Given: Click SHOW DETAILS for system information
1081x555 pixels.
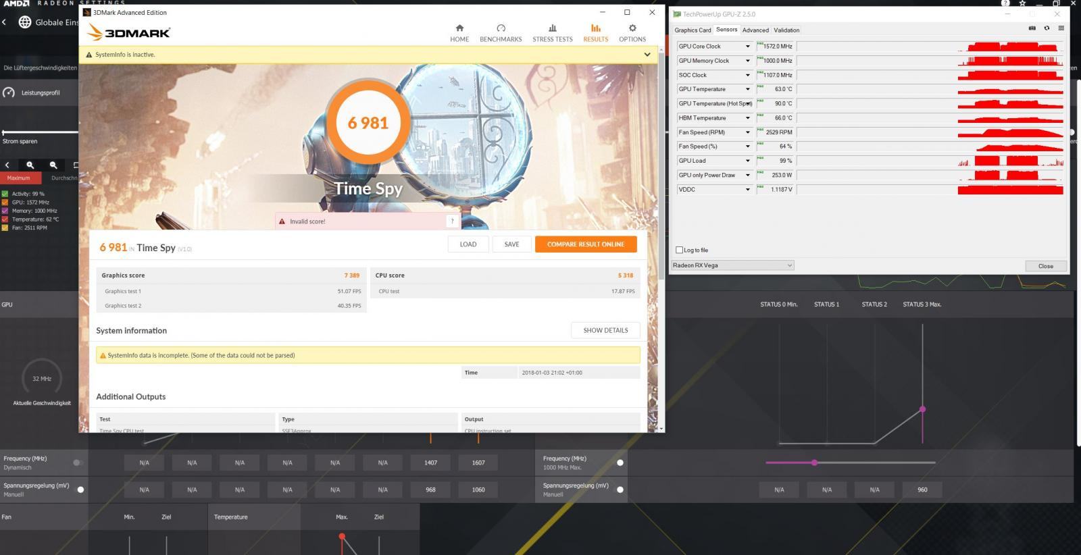Looking at the screenshot, I should pos(605,330).
